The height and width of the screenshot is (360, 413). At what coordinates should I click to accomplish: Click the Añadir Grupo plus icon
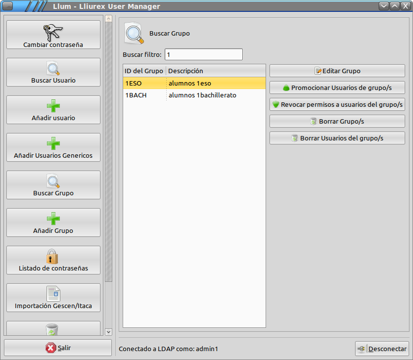[x=53, y=219]
